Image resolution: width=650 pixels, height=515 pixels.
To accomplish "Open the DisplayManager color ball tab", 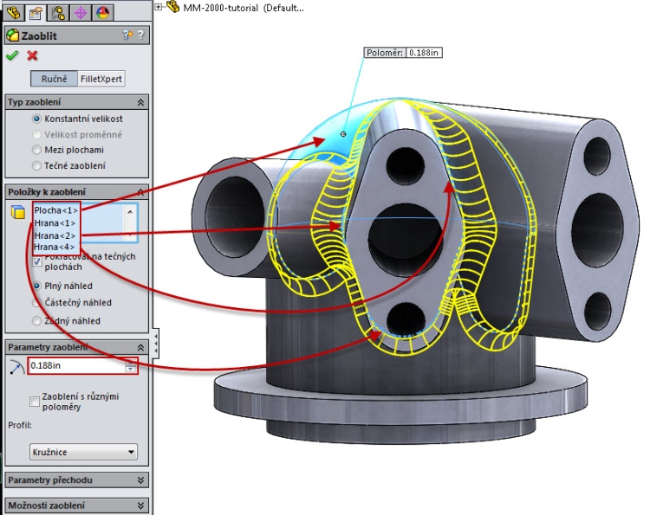I will click(x=102, y=12).
